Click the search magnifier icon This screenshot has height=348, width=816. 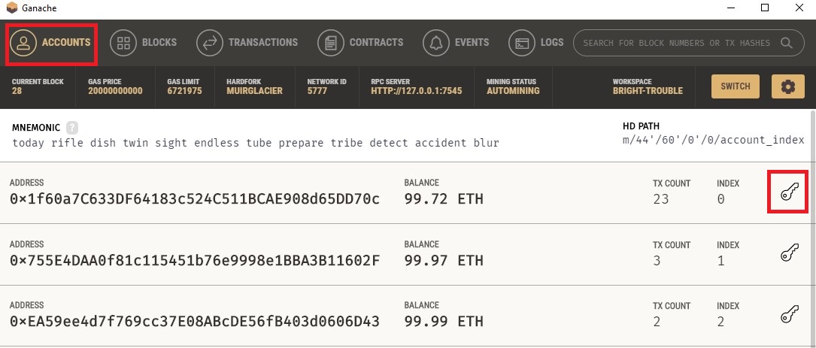click(786, 43)
